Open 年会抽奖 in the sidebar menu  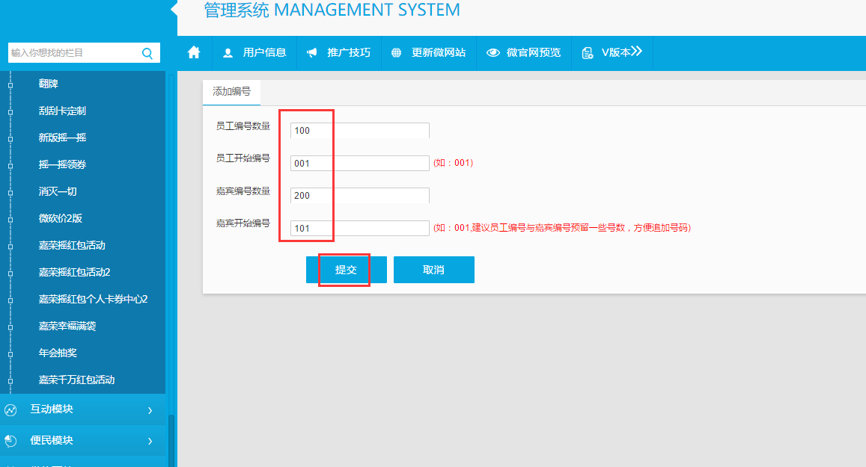58,353
